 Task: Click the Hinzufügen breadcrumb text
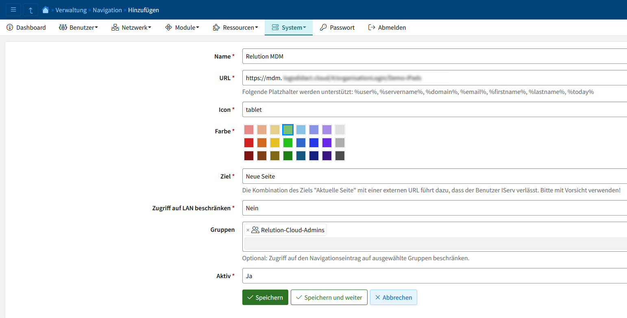[x=144, y=10]
